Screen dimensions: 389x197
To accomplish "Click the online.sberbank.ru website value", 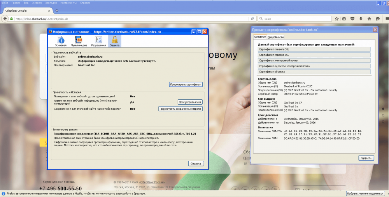I will click(90, 57).
